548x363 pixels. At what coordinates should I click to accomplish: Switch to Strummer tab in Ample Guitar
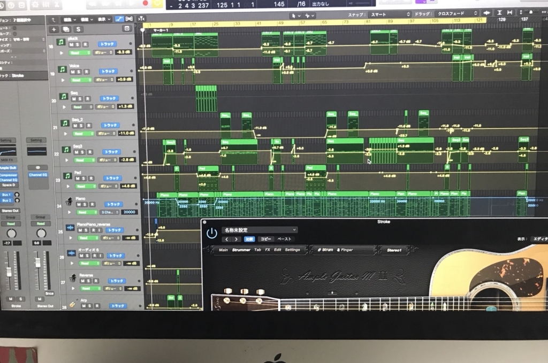point(241,250)
